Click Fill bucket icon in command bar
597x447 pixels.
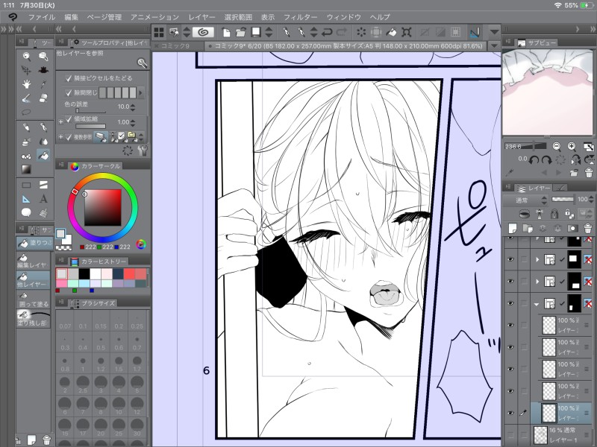click(x=391, y=32)
